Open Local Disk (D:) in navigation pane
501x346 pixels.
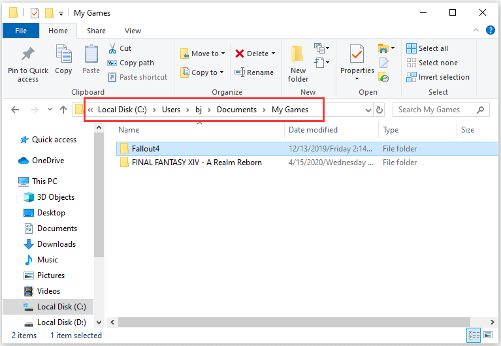coord(55,322)
